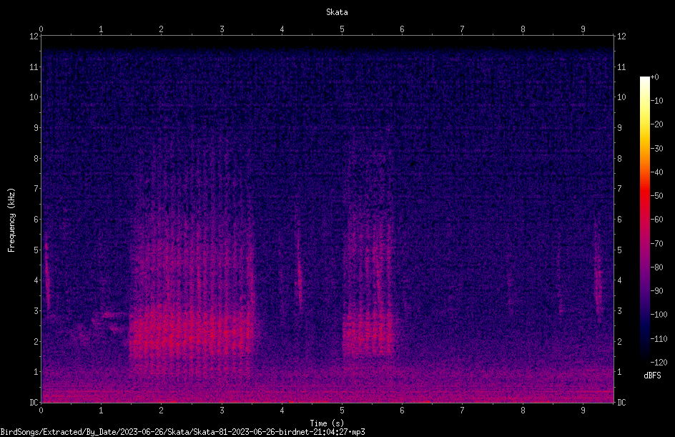Click the "3" tick on the left frequency axis
Image resolution: width=675 pixels, height=437 pixels.
point(36,311)
